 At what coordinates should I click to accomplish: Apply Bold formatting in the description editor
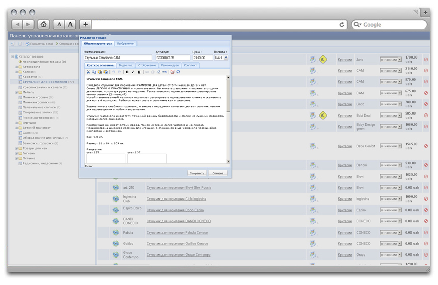pos(127,72)
